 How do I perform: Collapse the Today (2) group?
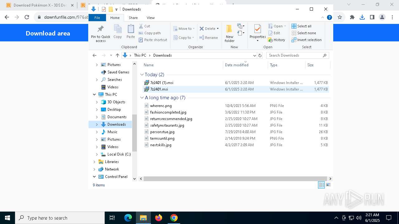142,75
